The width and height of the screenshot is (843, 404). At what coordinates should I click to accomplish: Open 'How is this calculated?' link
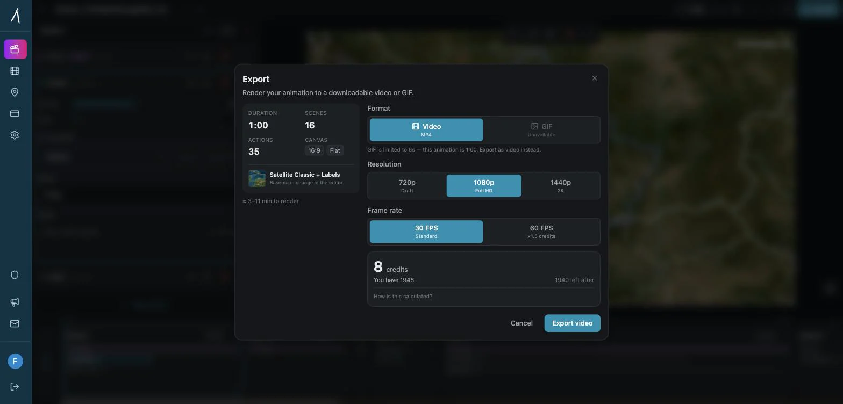(403, 297)
